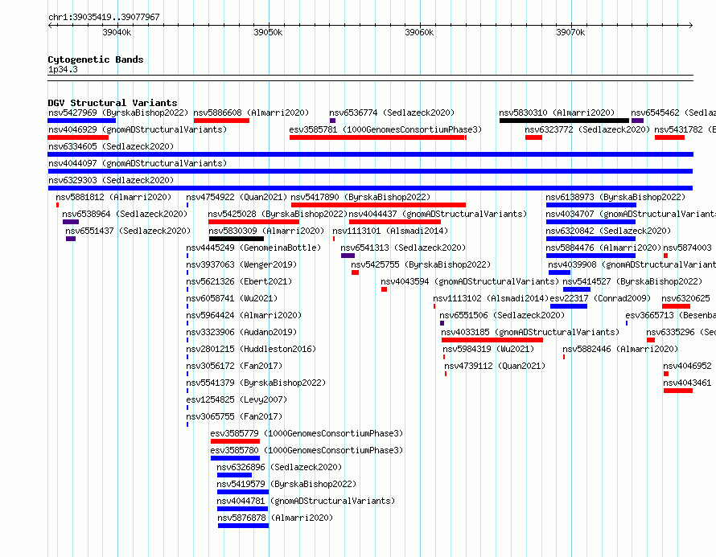This screenshot has height=557, width=716.
Task: Click nsv5882446 (Almarri2020) label
Action: click(620, 349)
